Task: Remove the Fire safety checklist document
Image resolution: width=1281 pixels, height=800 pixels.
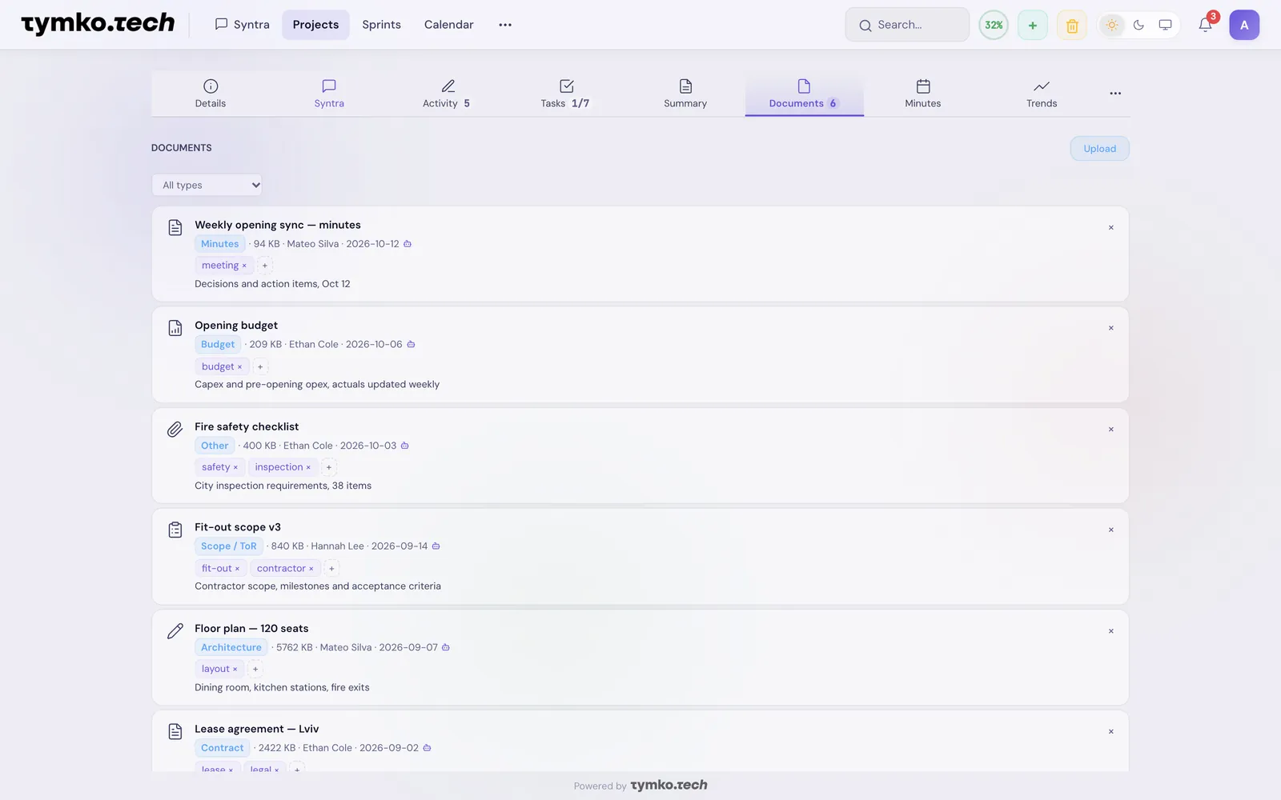Action: 1110,430
